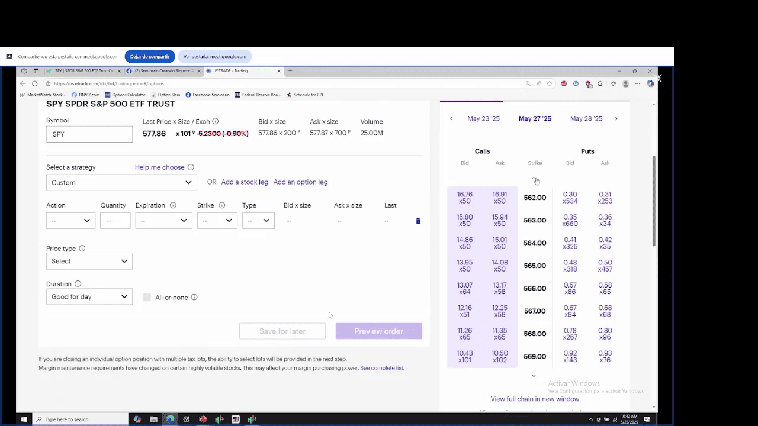The height and width of the screenshot is (426, 758).
Task: Open the Action dropdown
Action: (x=70, y=221)
